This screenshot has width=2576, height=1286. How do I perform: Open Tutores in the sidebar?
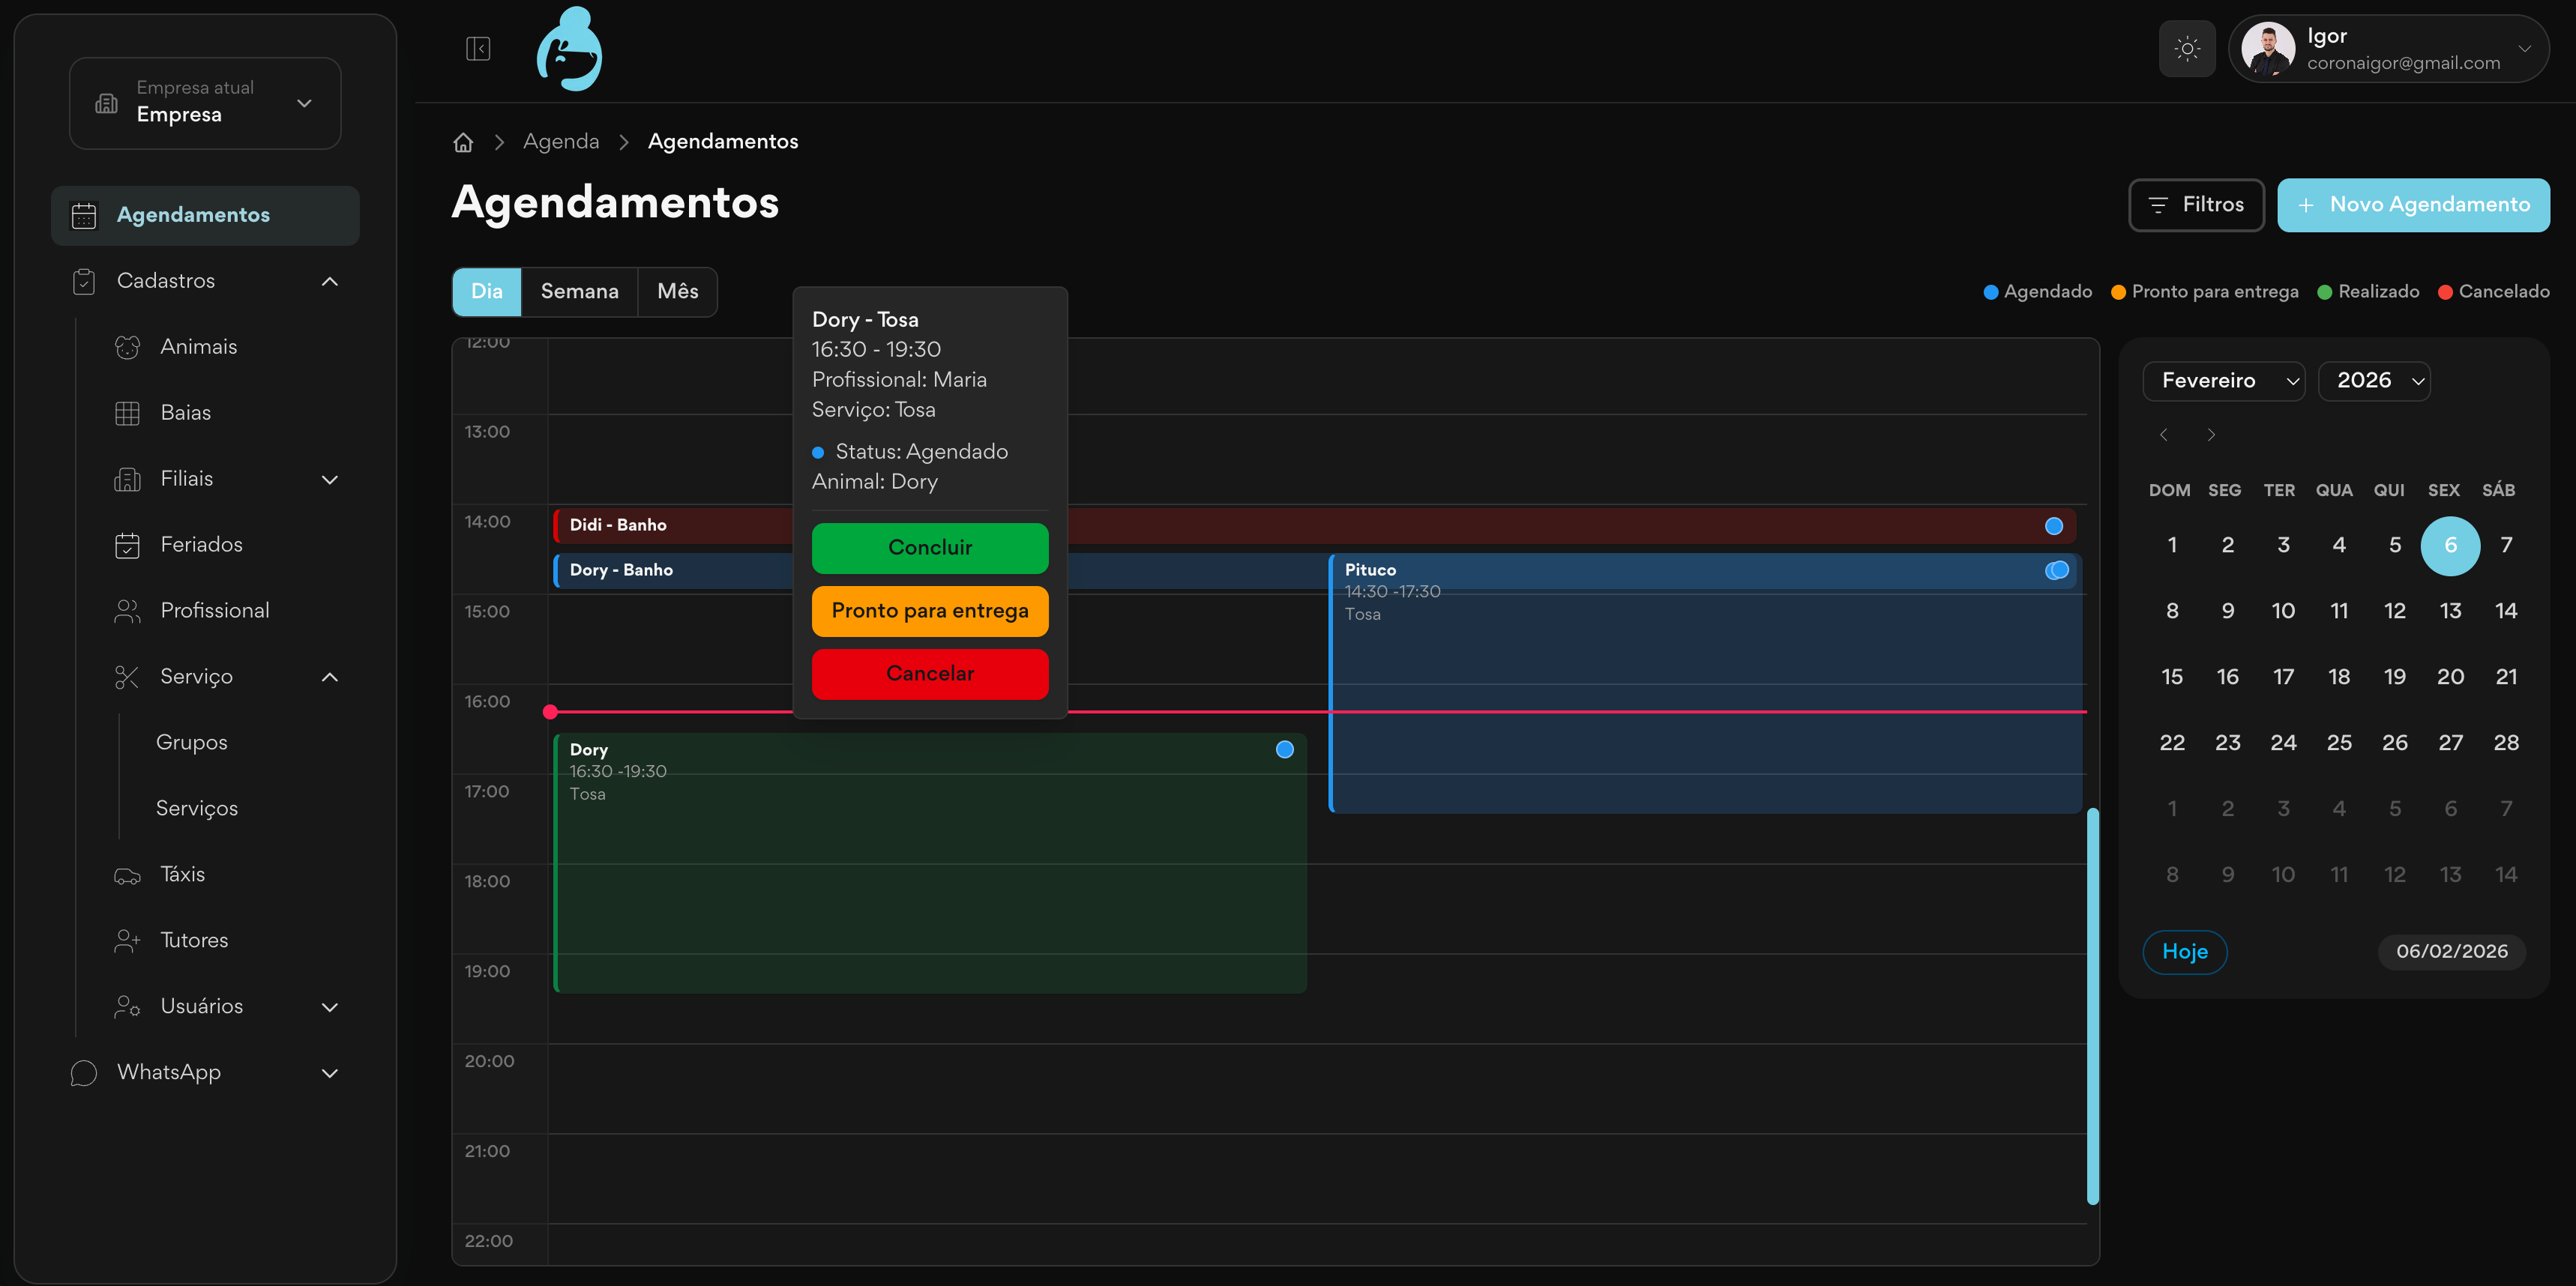coord(194,941)
